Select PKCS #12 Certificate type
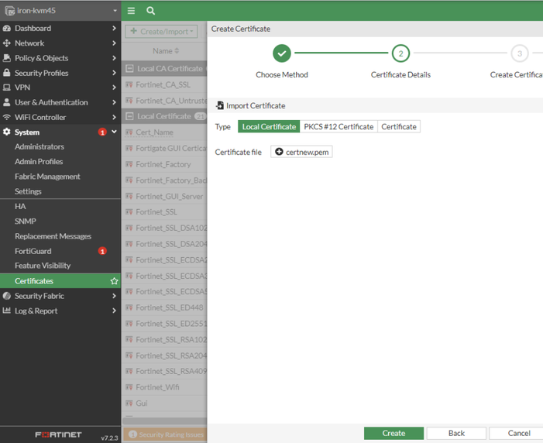 click(339, 127)
